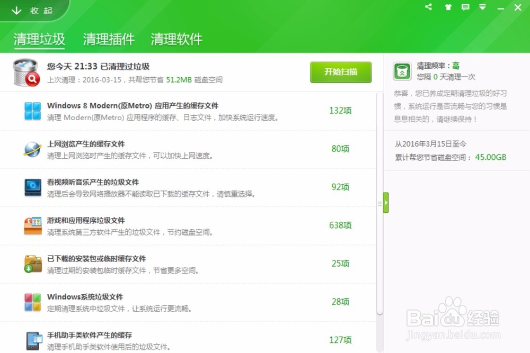Switch to the 清理软件 tab

[176, 39]
